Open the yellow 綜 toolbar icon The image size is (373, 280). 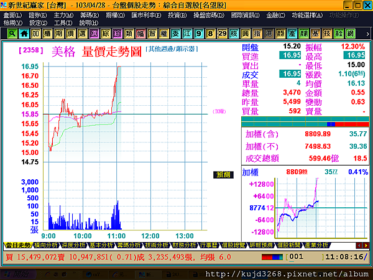(106, 34)
